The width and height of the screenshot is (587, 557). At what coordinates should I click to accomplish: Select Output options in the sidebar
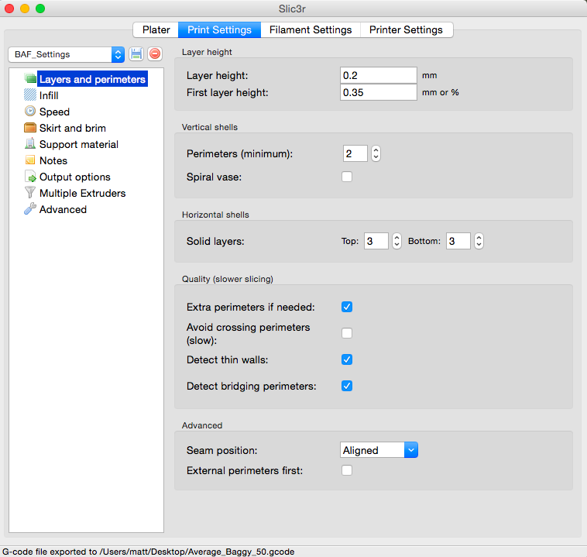click(74, 177)
